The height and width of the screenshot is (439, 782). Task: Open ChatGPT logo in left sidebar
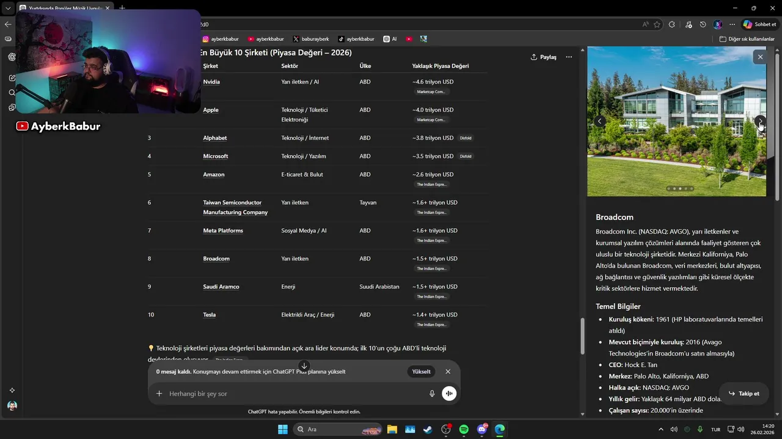click(12, 57)
